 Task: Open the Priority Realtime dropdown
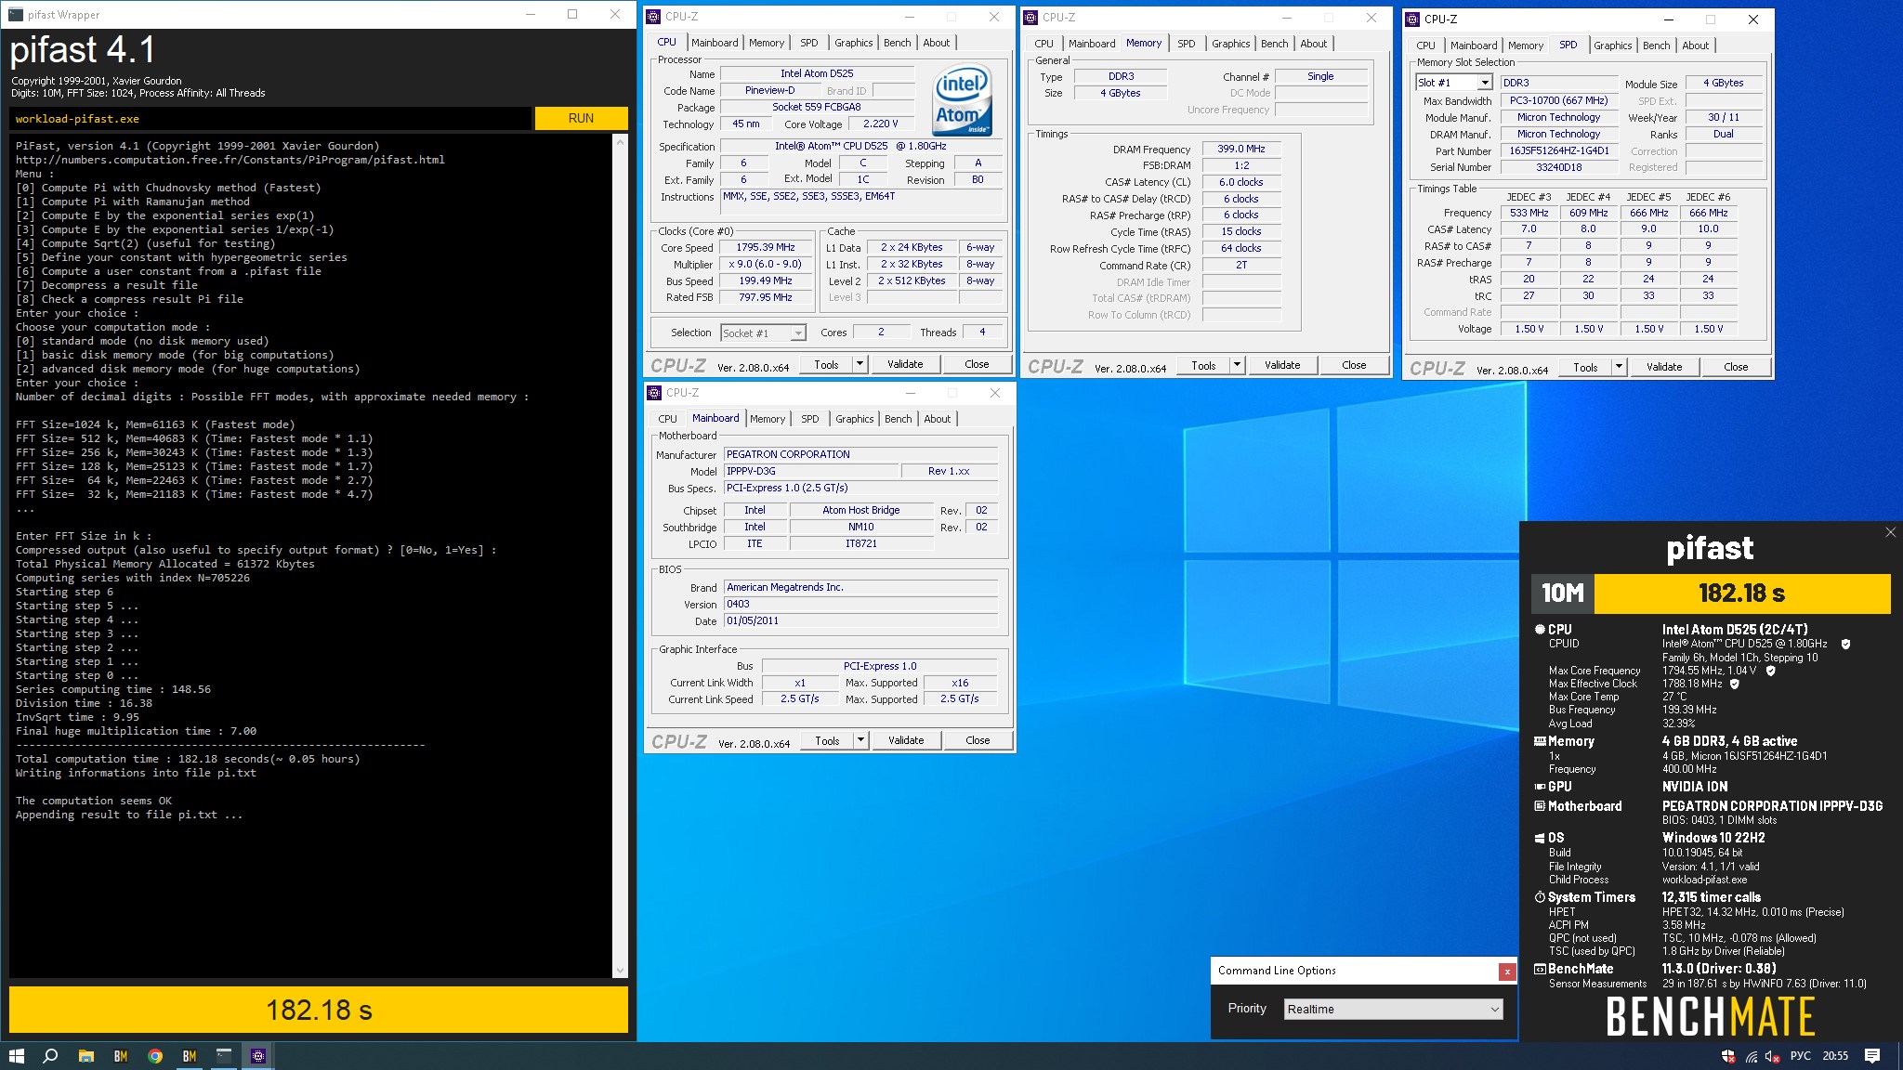click(1393, 1010)
